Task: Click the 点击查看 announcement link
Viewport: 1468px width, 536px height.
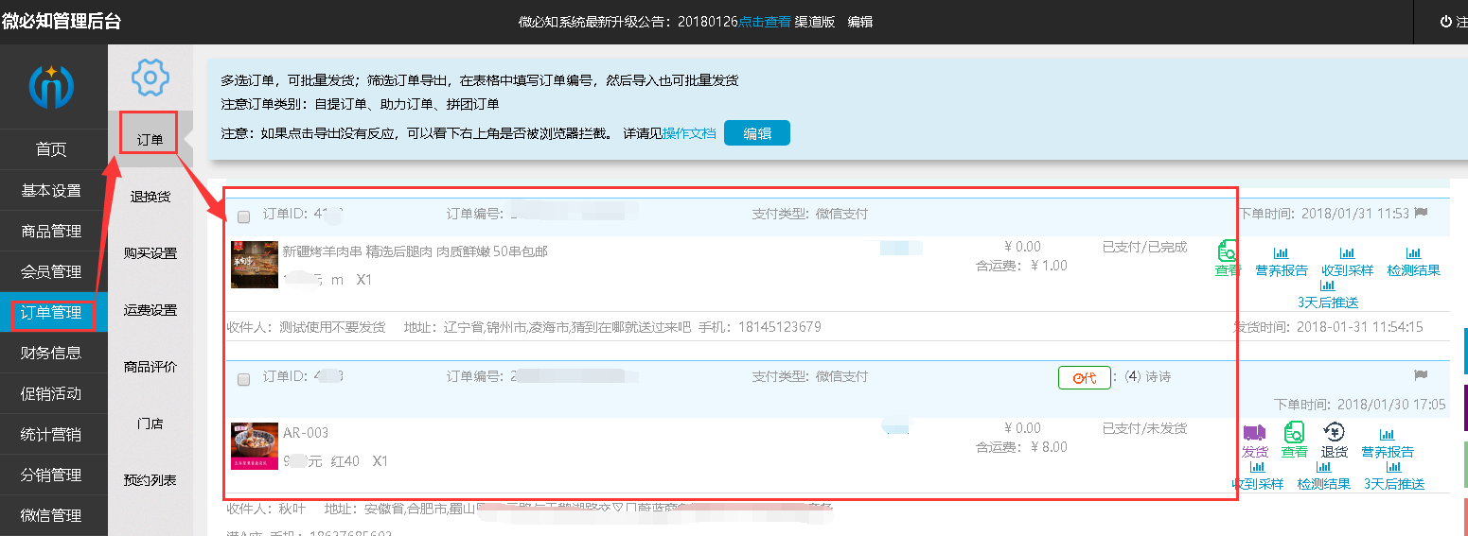Action: [765, 22]
